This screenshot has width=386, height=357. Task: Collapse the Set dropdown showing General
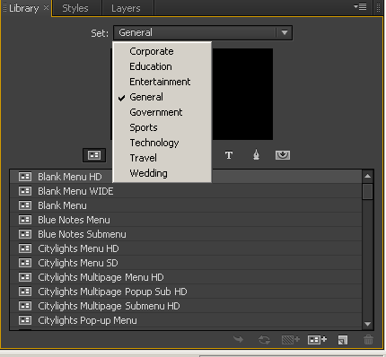(203, 32)
